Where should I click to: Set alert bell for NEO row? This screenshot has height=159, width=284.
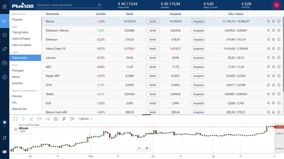tap(273, 67)
